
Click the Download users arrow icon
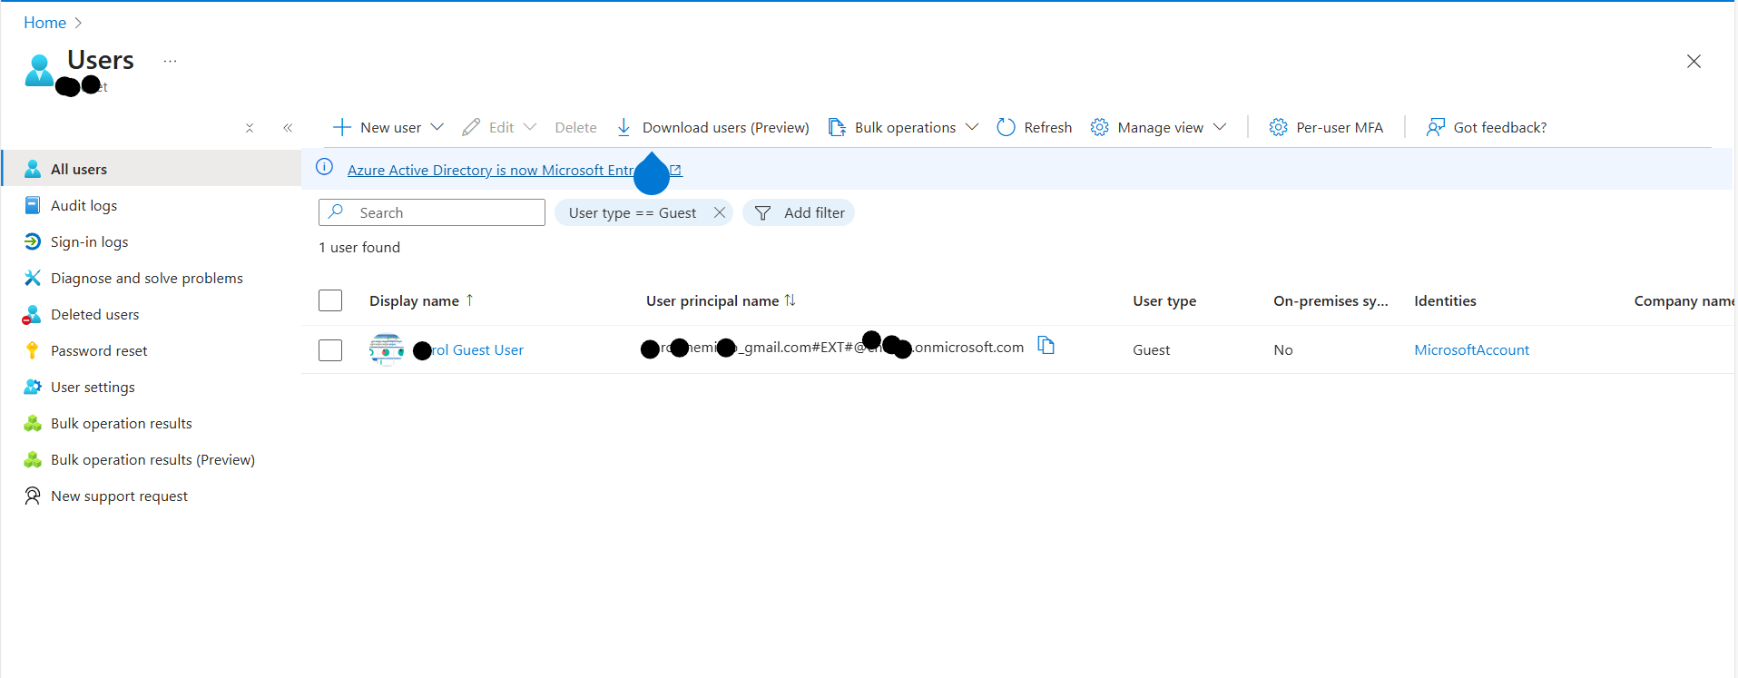624,127
